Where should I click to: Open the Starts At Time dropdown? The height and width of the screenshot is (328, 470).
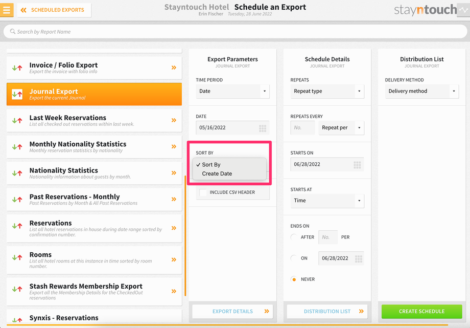327,201
